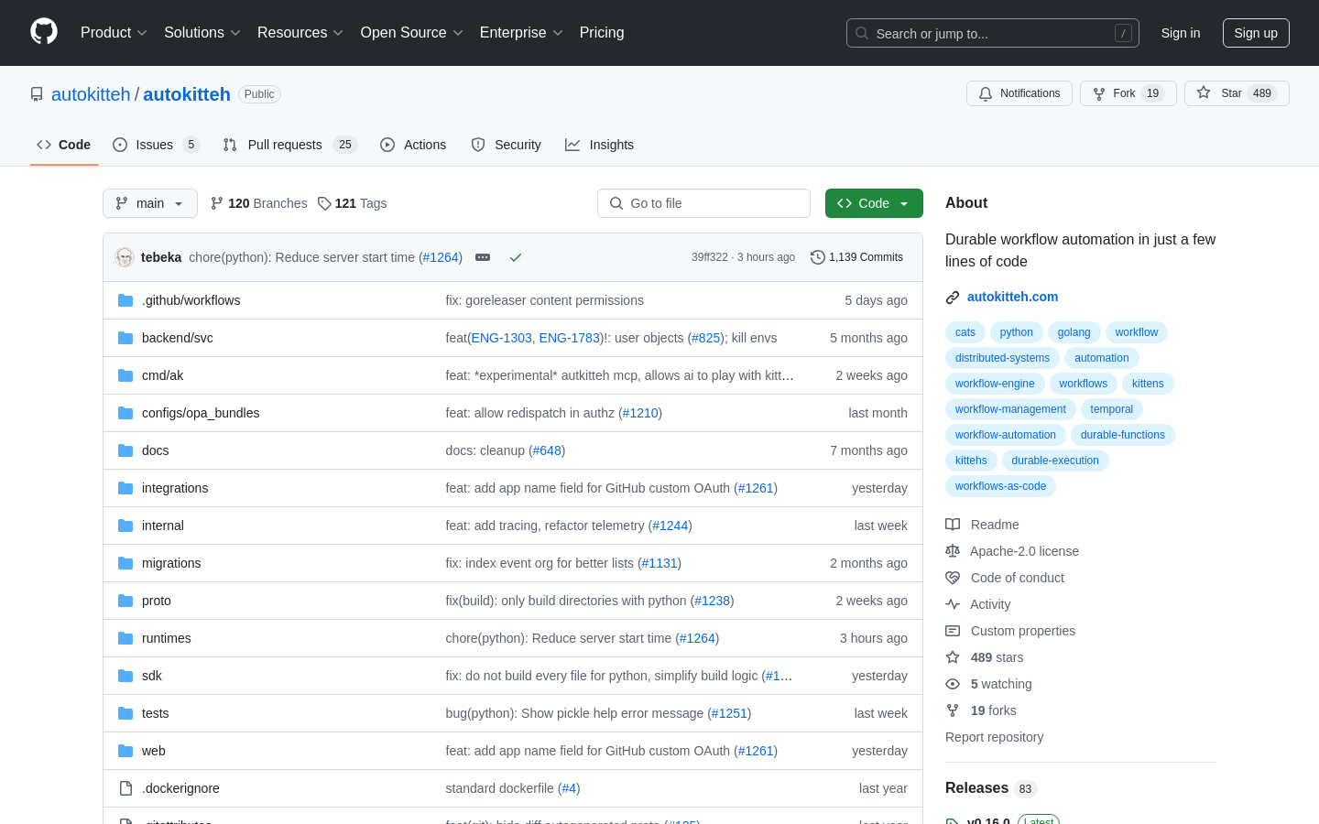Screen dimensions: 1319x824
Task: Select the durable-execution topic tag
Action: tap(1055, 461)
